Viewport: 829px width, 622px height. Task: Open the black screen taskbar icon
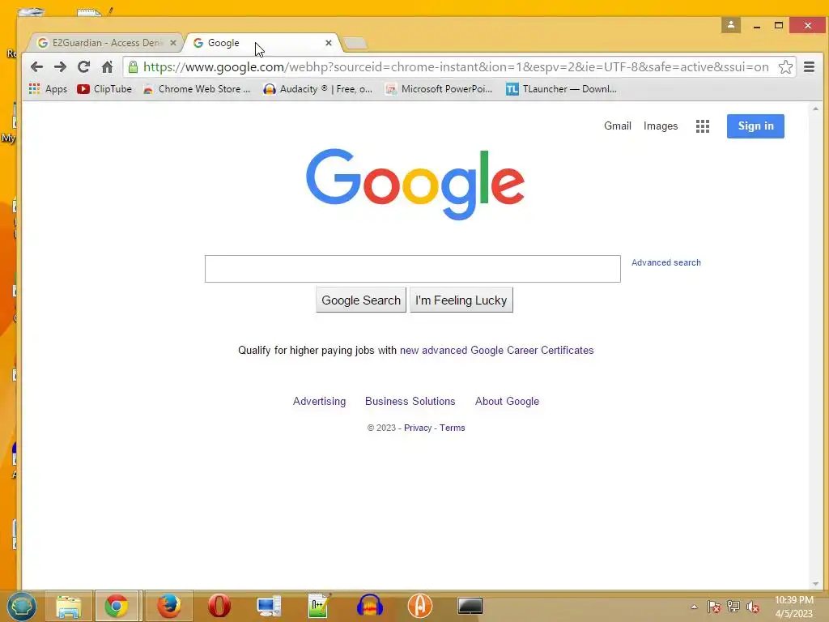tap(470, 606)
